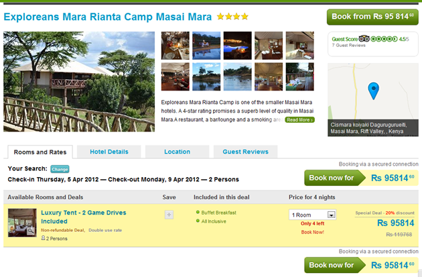View the main camp tent photo
Screen dimensions: 422x277
[78, 81]
